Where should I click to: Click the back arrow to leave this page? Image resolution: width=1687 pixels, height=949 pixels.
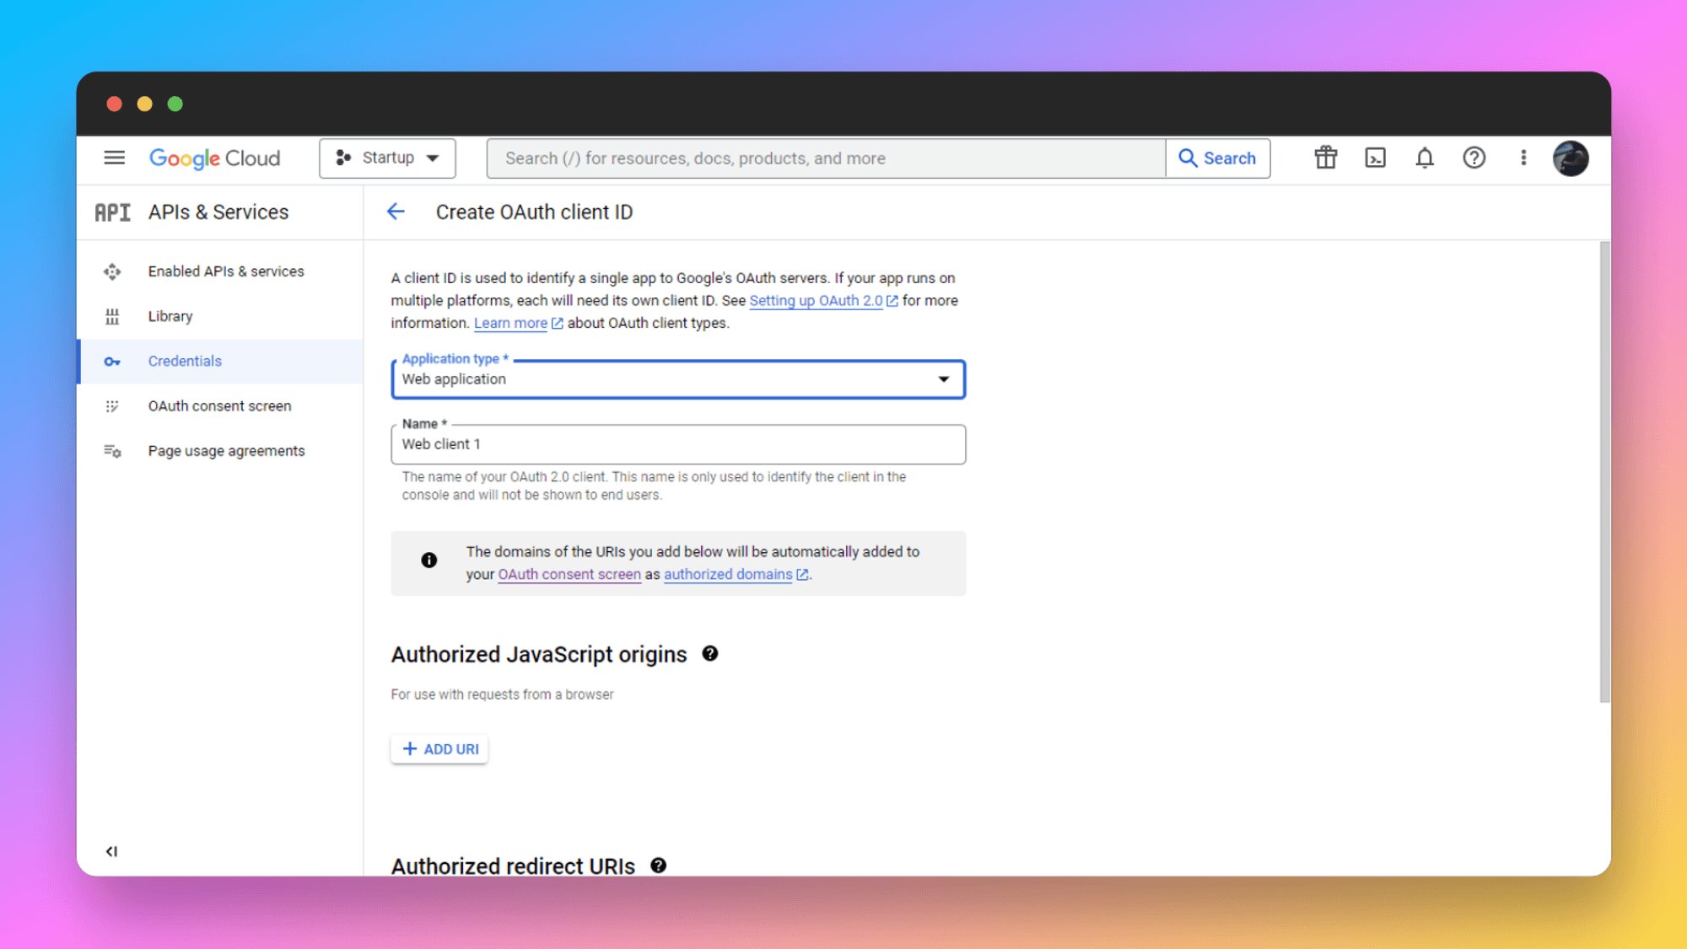coord(396,212)
